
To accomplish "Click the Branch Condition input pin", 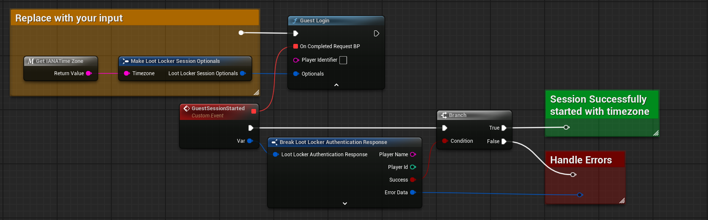I will click(x=444, y=141).
